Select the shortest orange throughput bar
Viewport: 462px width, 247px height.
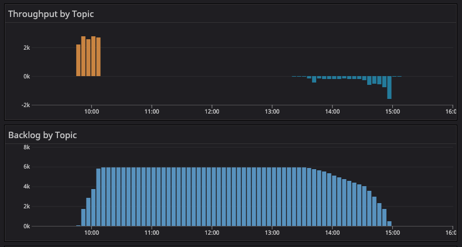78,60
